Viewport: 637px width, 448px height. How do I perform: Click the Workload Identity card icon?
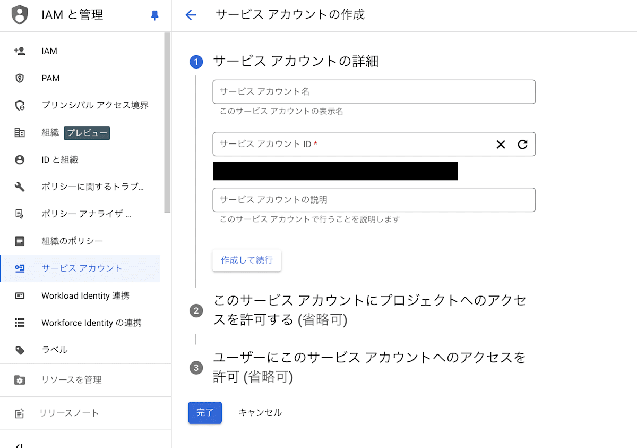click(x=20, y=295)
